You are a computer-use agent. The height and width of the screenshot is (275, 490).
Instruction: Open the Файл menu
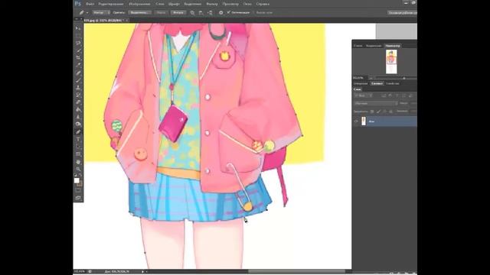point(90,4)
